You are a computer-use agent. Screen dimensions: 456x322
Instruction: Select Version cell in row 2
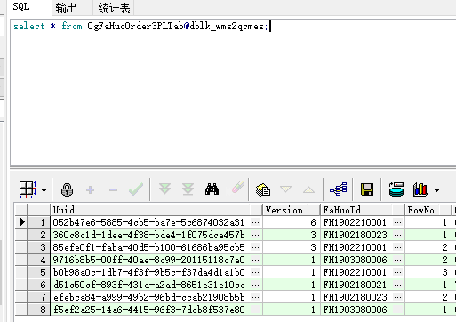(x=292, y=235)
